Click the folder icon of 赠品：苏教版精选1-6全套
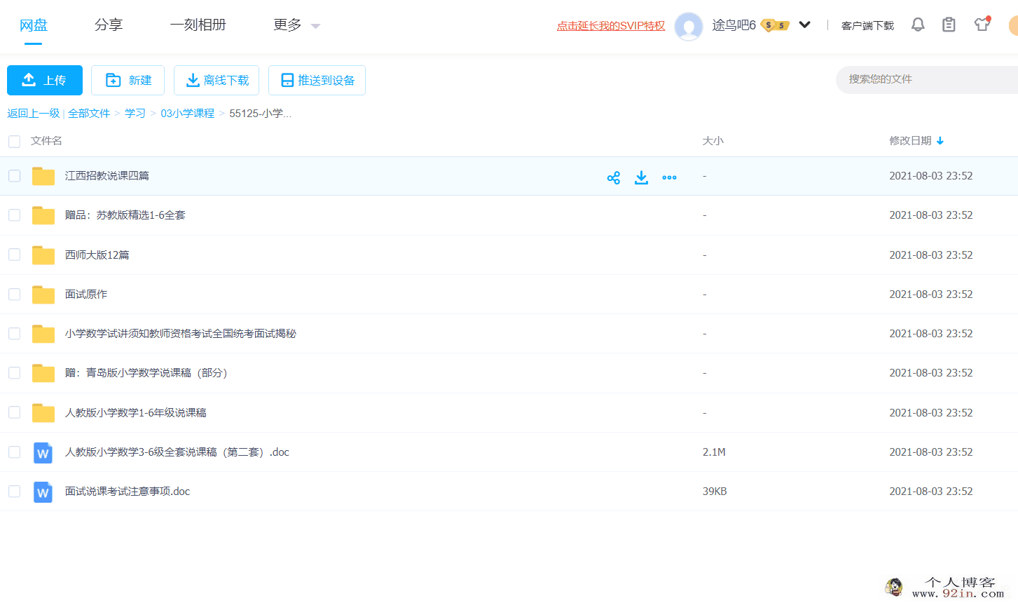Screen dimensions: 1018x603 click(43, 215)
